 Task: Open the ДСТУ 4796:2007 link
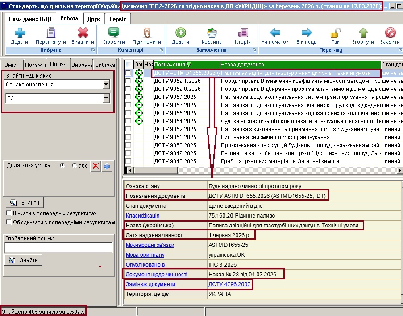click(x=229, y=284)
